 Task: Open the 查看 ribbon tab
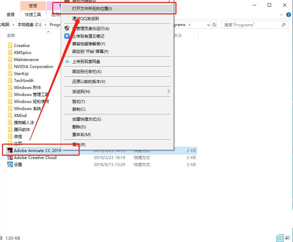coord(10,14)
